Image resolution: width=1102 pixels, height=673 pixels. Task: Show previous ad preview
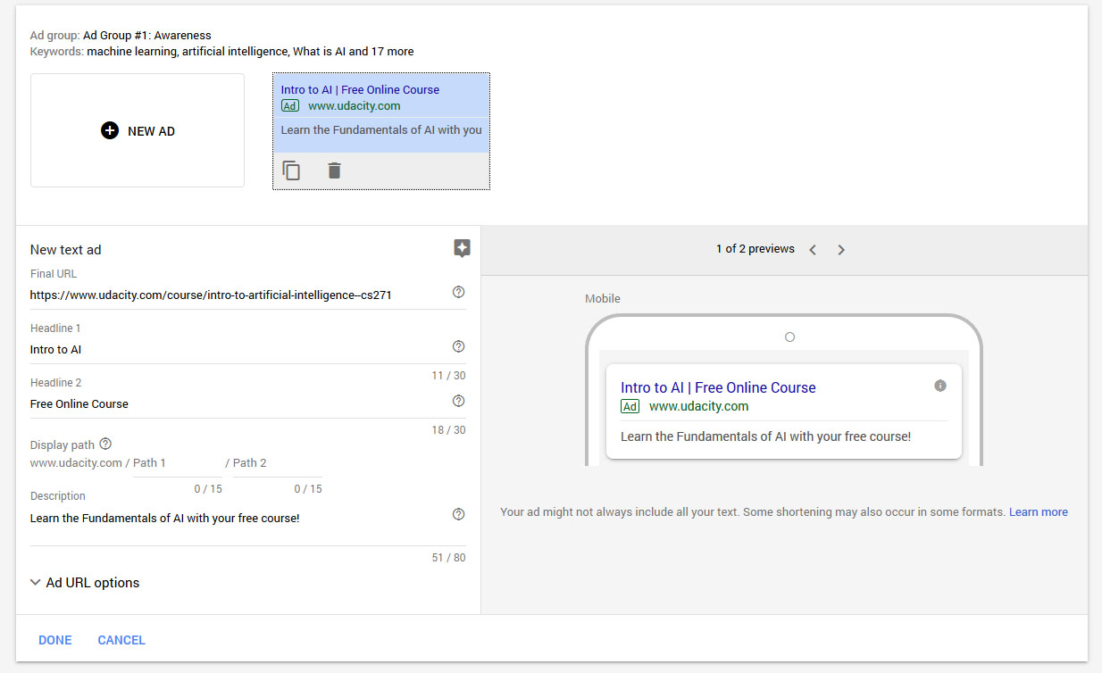coord(813,250)
